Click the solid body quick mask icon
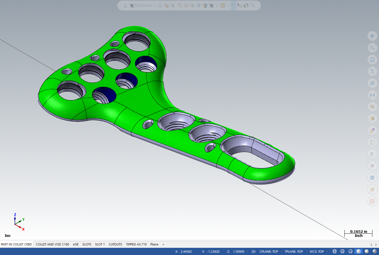The image size is (379, 255). click(372, 119)
